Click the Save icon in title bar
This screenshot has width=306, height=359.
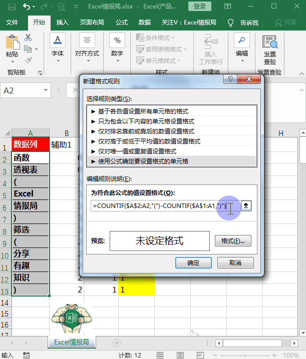pos(12,6)
